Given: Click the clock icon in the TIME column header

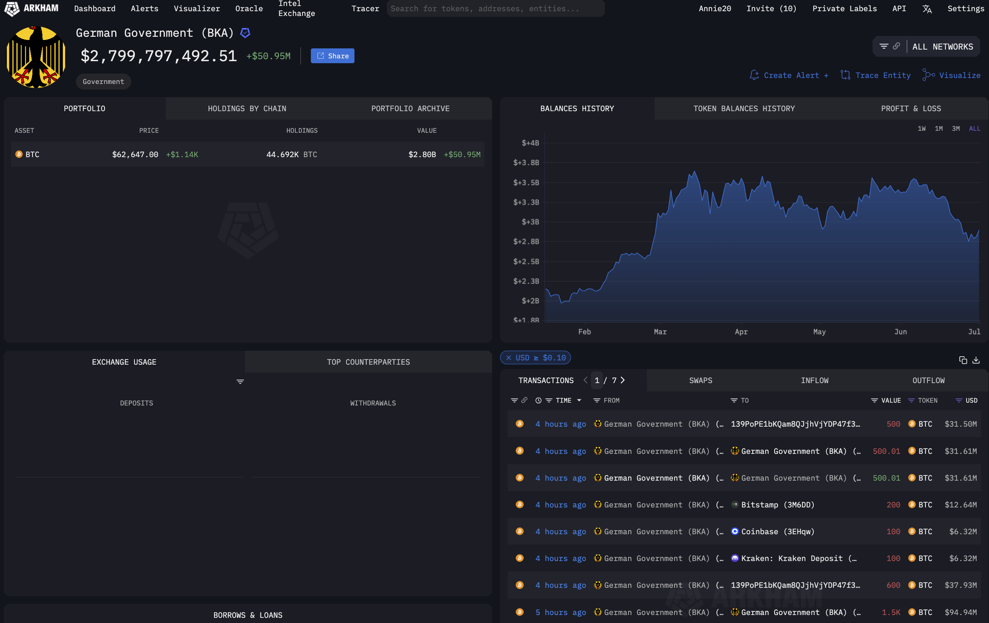Looking at the screenshot, I should [538, 400].
